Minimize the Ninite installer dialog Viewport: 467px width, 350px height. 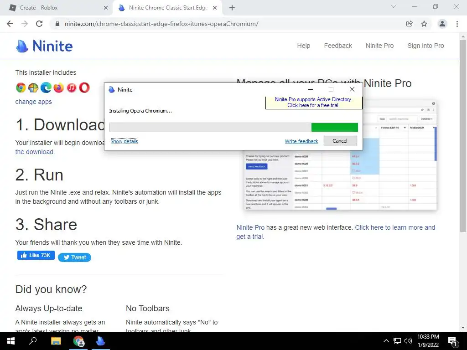[x=310, y=90]
